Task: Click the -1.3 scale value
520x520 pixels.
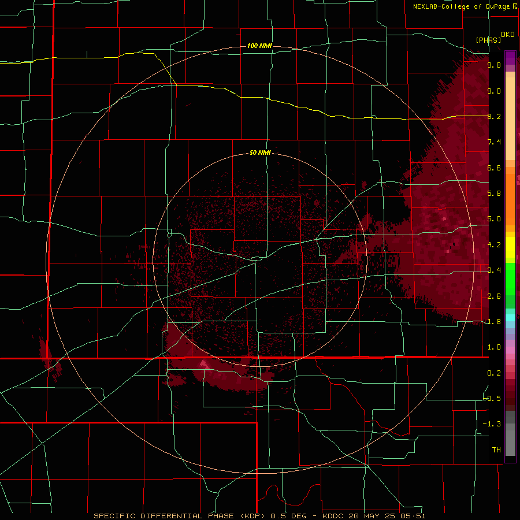Action: point(492,424)
